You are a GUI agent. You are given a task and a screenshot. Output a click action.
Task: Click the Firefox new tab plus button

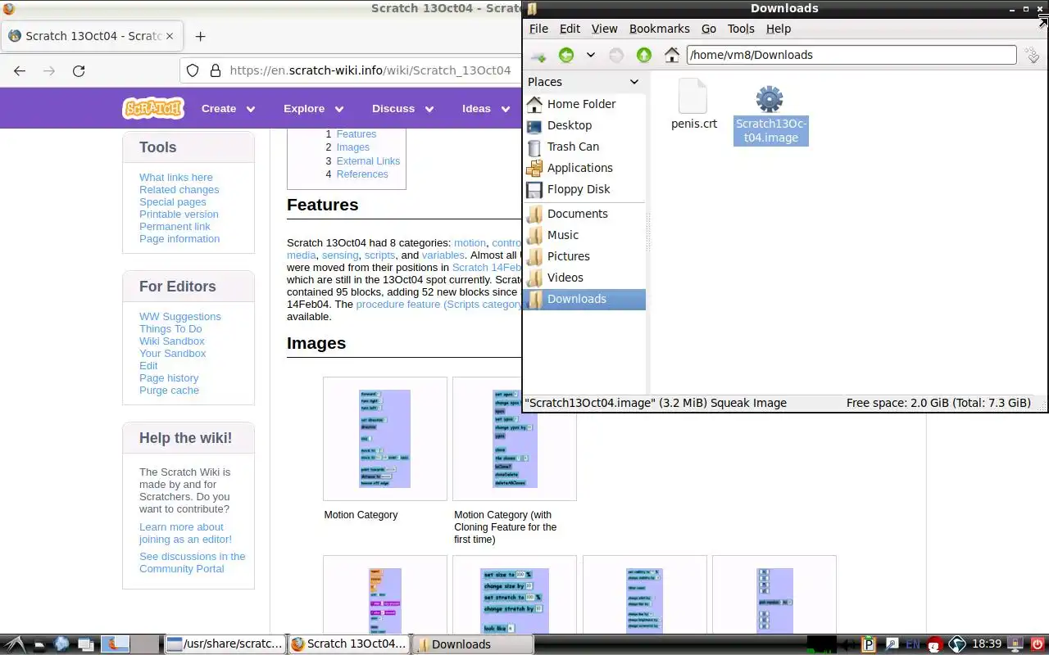(200, 36)
